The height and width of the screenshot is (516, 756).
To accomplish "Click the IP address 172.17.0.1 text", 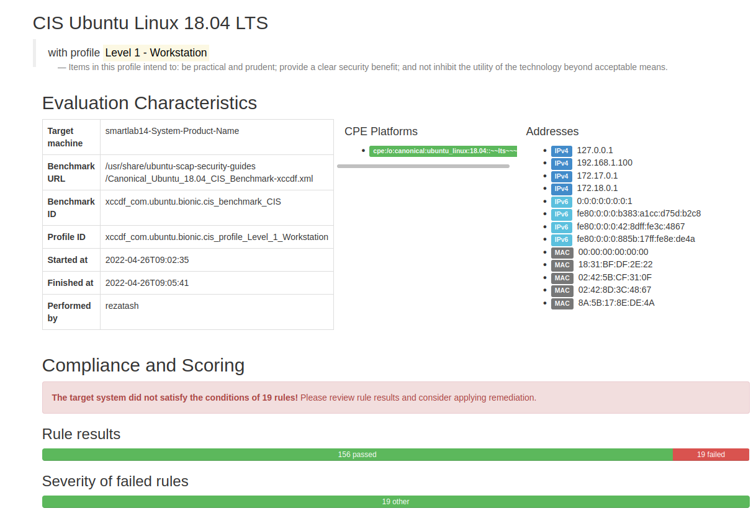I will coord(597,176).
